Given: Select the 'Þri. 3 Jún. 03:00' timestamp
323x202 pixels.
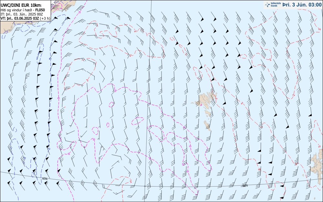Looking at the screenshot, I should 302,5.
